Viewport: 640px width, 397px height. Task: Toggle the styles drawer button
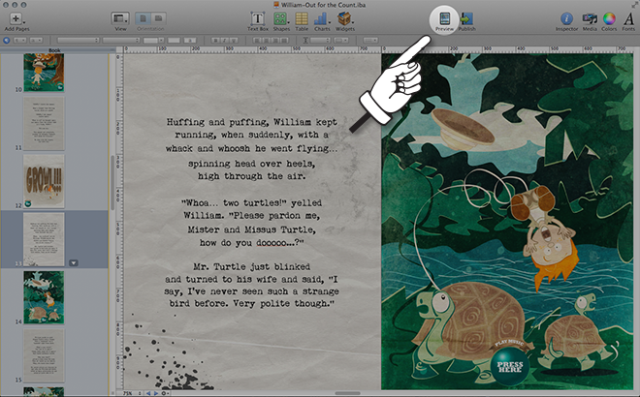(6, 40)
